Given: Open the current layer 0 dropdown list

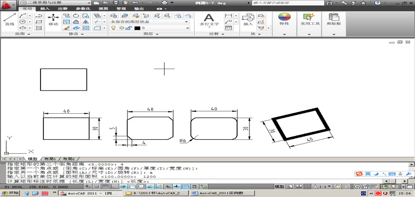Looking at the screenshot, I should (188, 28).
